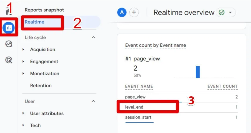Click the EVENT COUNT column header
This screenshot has width=251, height=133.
click(223, 86)
